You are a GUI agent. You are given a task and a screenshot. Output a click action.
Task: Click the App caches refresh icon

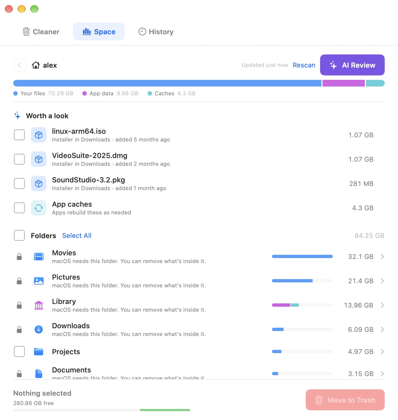(39, 208)
